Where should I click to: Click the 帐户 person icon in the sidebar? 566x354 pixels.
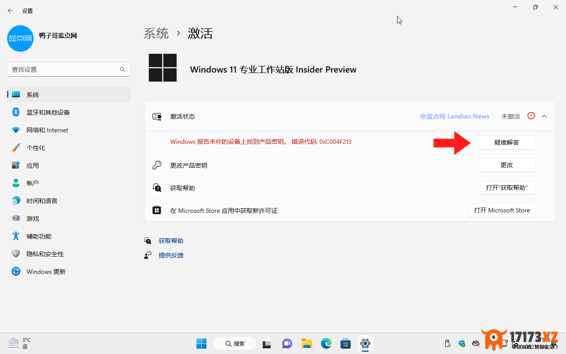click(x=16, y=183)
